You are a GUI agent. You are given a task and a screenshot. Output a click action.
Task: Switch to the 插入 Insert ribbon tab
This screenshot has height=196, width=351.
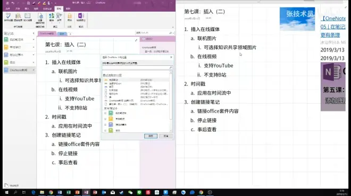[27, 8]
